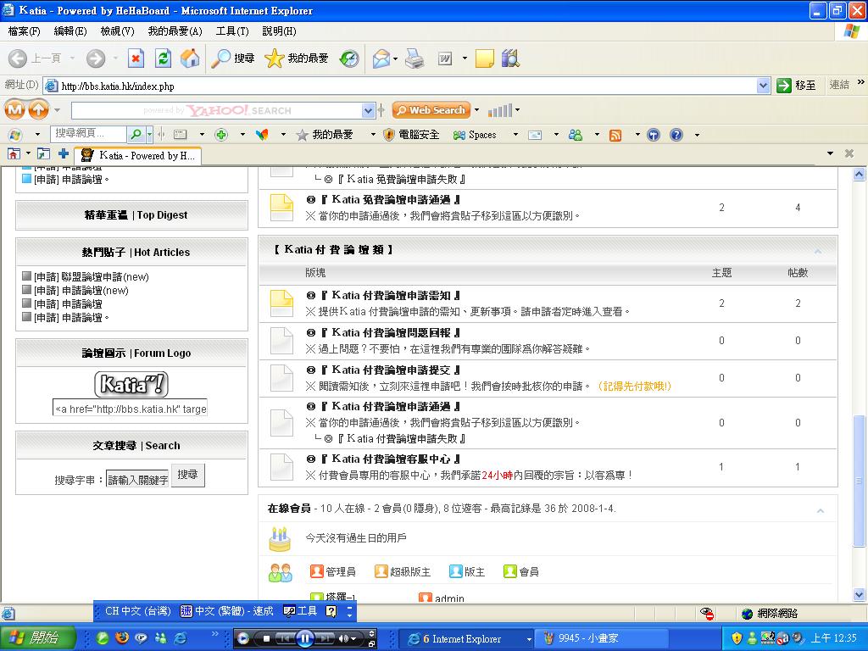Open the Web Search dropdown arrow
Screen dimensions: 868x651
coord(476,109)
